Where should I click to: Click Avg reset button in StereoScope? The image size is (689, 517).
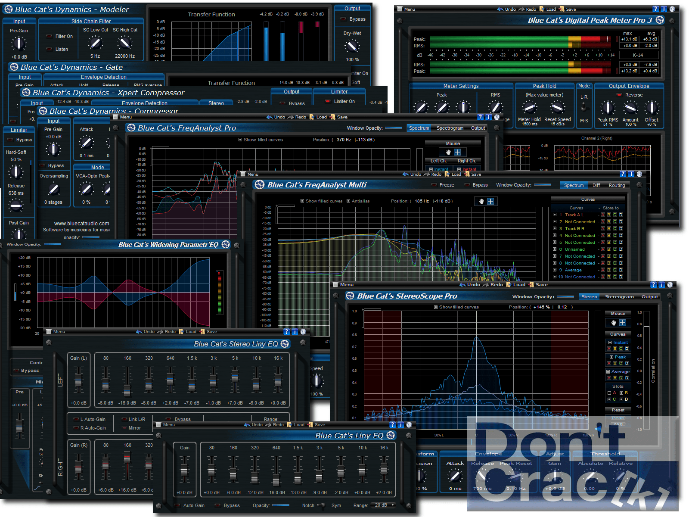[618, 424]
